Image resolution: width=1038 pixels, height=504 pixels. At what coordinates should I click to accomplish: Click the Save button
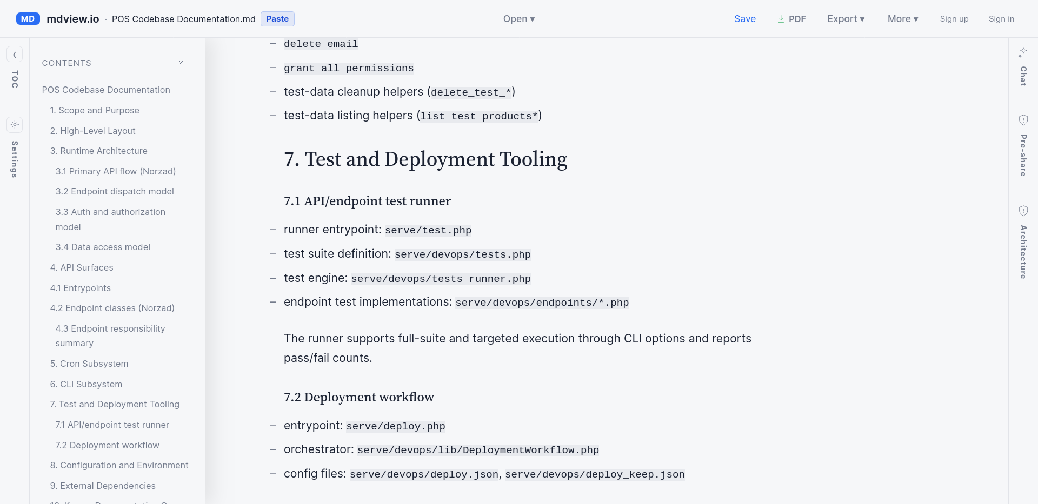point(745,19)
